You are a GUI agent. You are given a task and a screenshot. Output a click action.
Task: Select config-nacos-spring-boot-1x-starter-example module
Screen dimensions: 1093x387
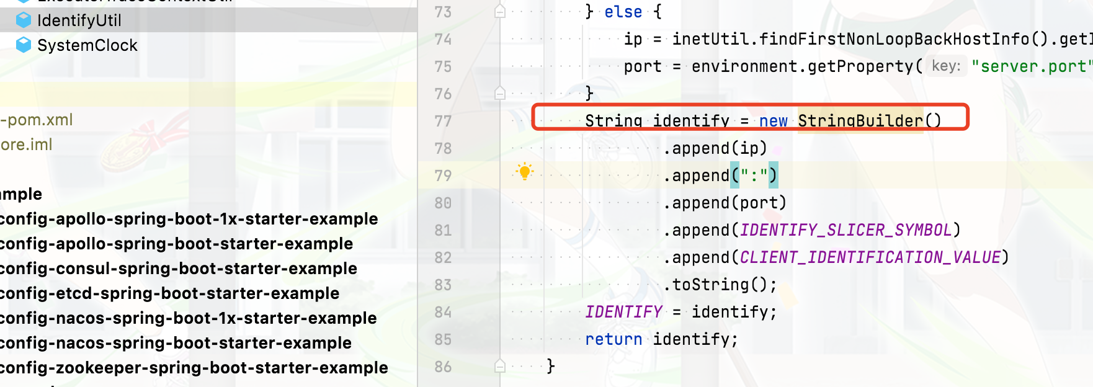click(x=189, y=318)
